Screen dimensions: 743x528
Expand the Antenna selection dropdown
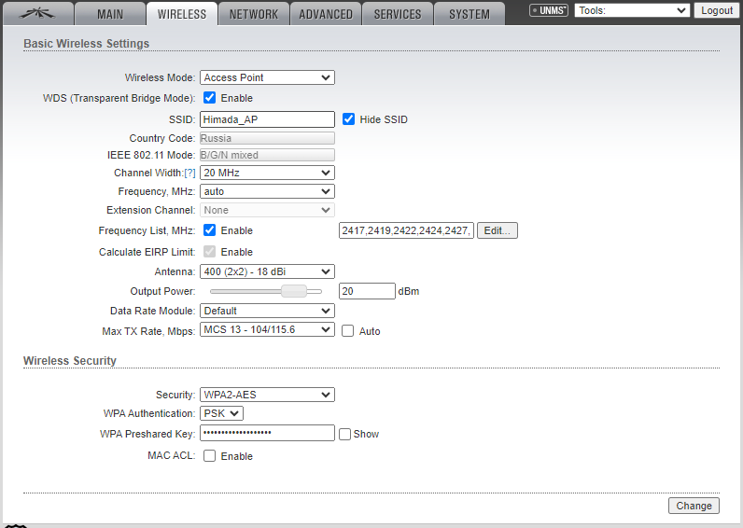click(267, 271)
